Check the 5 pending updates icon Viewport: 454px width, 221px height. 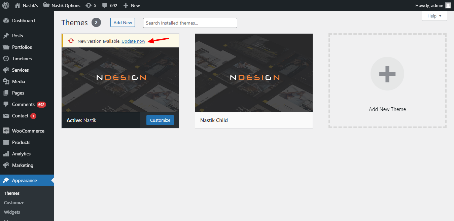(x=88, y=5)
